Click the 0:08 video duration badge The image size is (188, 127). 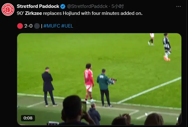[28, 118]
